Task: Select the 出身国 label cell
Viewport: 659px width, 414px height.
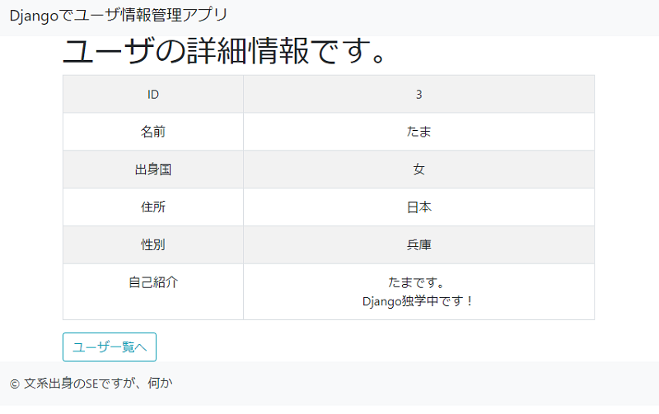Action: pos(153,170)
